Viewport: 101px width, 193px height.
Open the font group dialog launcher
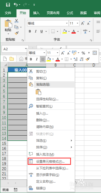pyautogui.click(x=91, y=40)
